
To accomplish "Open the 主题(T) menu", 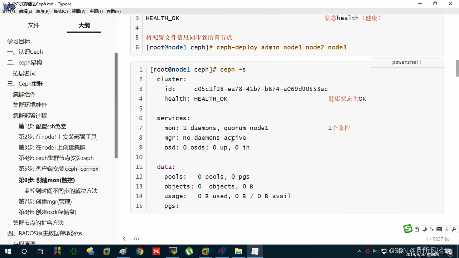I will coord(96,11).
